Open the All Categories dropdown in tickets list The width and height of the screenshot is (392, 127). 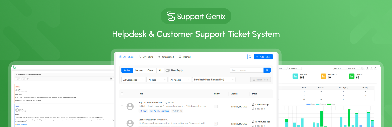click(133, 80)
